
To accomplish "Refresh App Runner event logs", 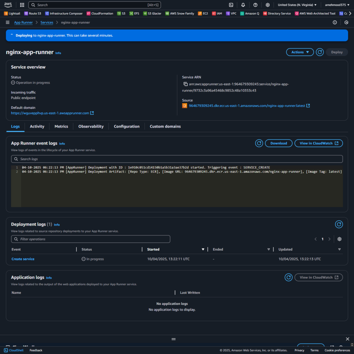I will pos(259,143).
